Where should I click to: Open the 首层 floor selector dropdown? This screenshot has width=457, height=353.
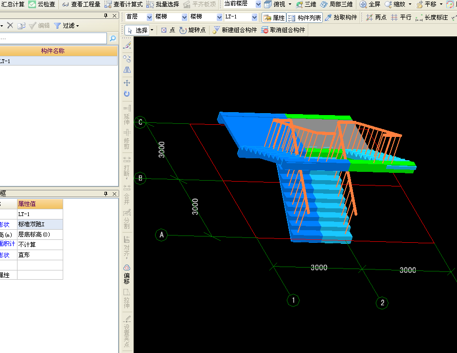pyautogui.click(x=149, y=17)
